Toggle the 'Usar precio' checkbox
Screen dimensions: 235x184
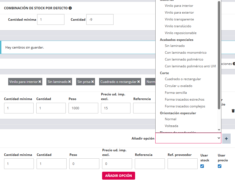[220, 166]
